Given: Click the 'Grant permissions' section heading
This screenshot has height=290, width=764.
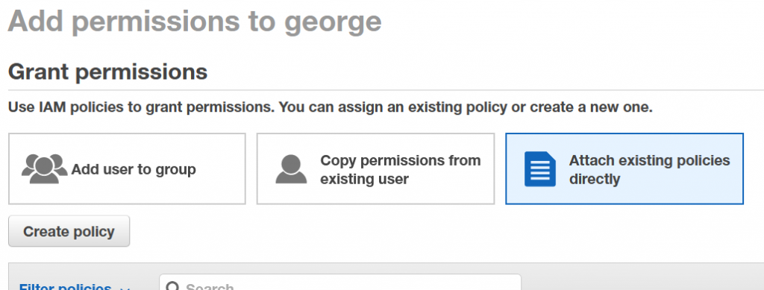Looking at the screenshot, I should (x=108, y=72).
